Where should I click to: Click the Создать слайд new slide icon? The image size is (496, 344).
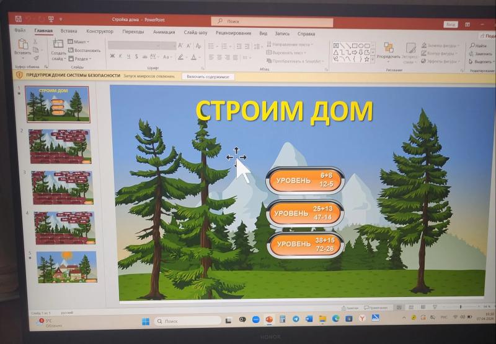[58, 43]
